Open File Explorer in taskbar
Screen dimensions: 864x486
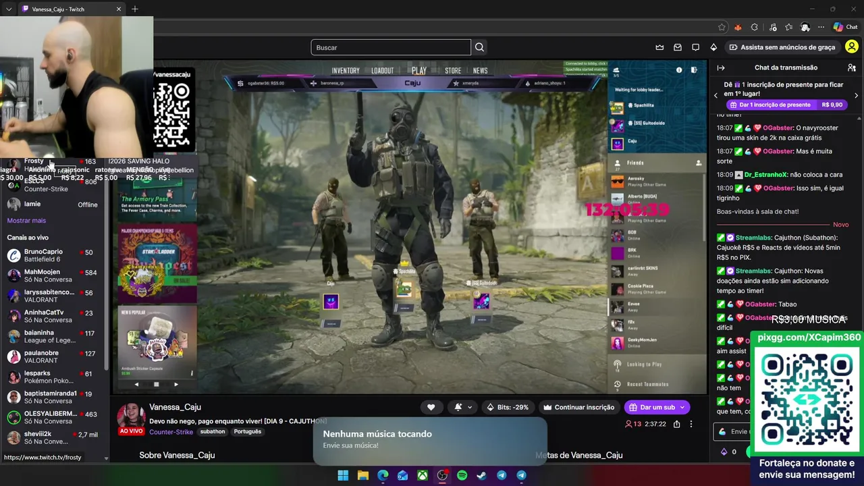click(x=362, y=475)
